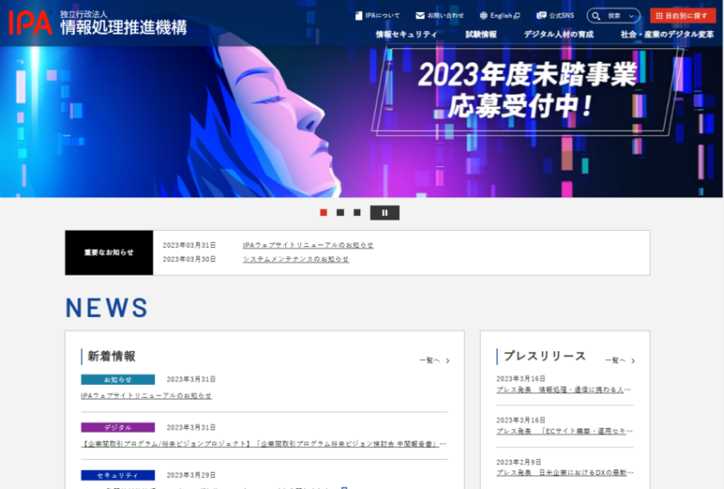This screenshot has width=724, height=489.
Task: Switch language via the English globe icon
Action: click(484, 15)
